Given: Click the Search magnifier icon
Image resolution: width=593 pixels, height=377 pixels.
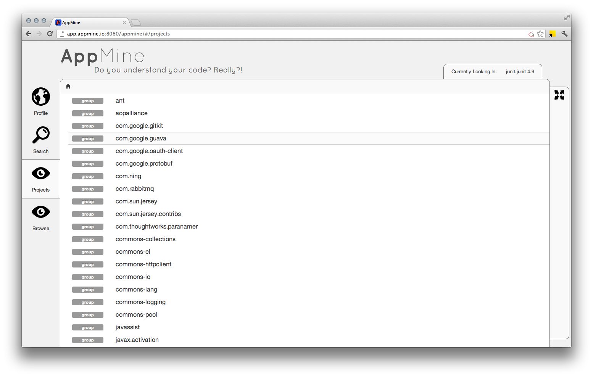Looking at the screenshot, I should (41, 135).
